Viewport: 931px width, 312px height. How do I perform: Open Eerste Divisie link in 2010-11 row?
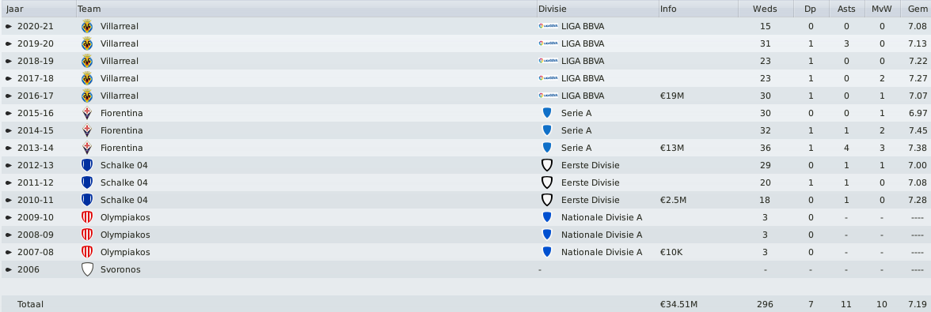point(590,200)
